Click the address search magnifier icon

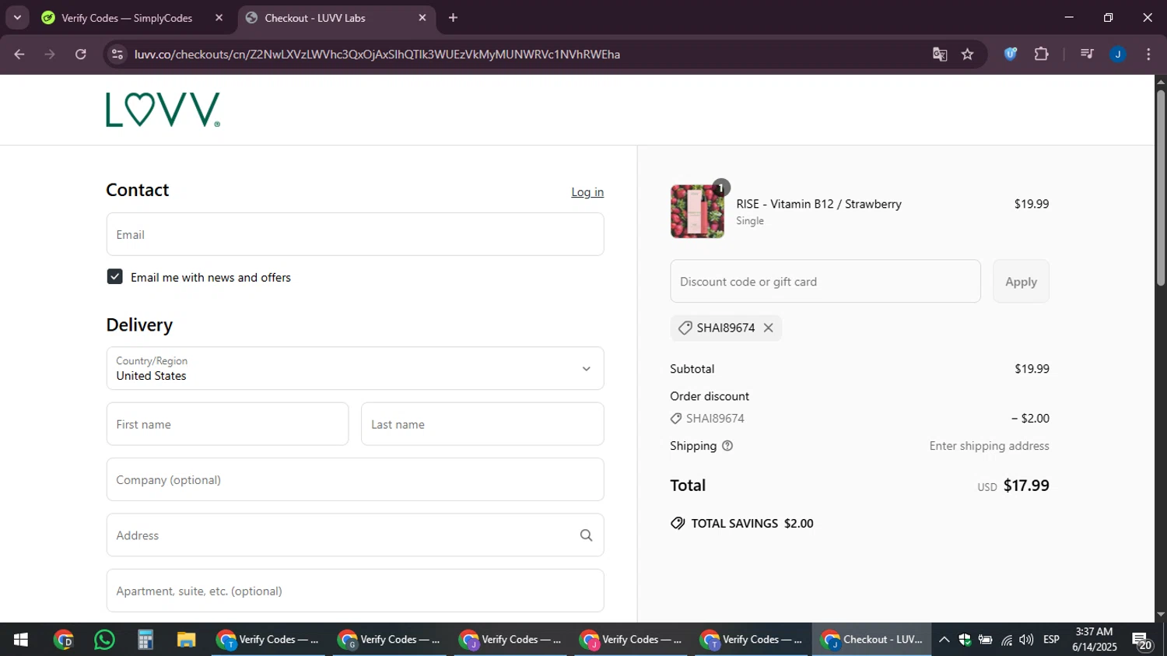586,535
